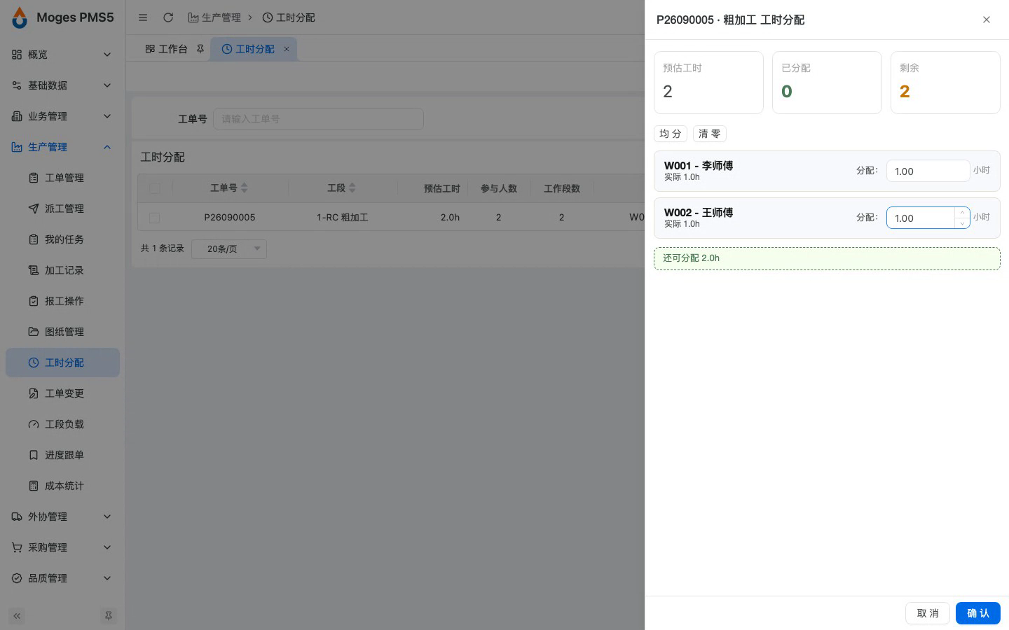Confirm allocation with the 确认 button
Image resolution: width=1009 pixels, height=630 pixels.
pos(978,613)
